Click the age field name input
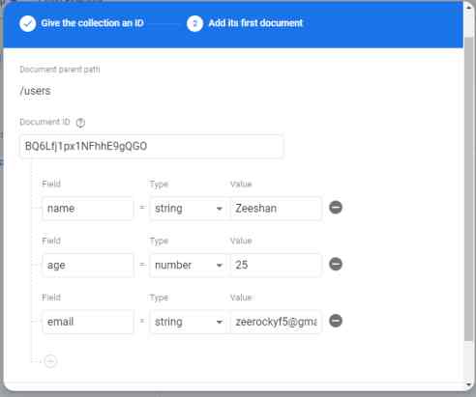This screenshot has width=476, height=397. (x=88, y=265)
